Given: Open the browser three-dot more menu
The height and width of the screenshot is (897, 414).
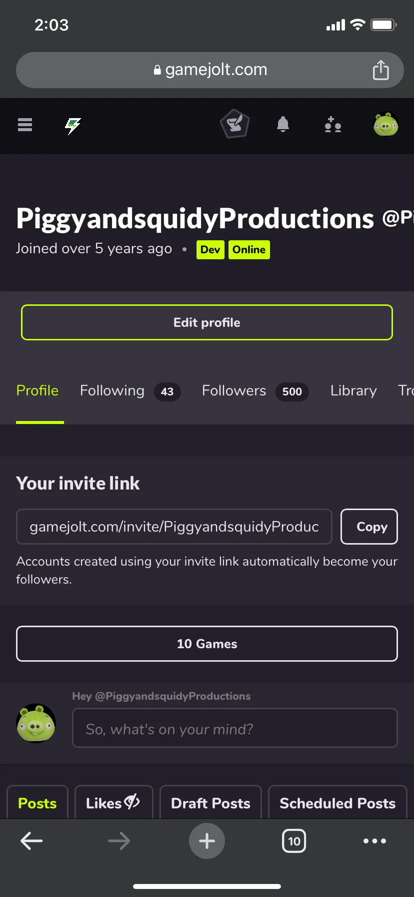Looking at the screenshot, I should pos(374,841).
